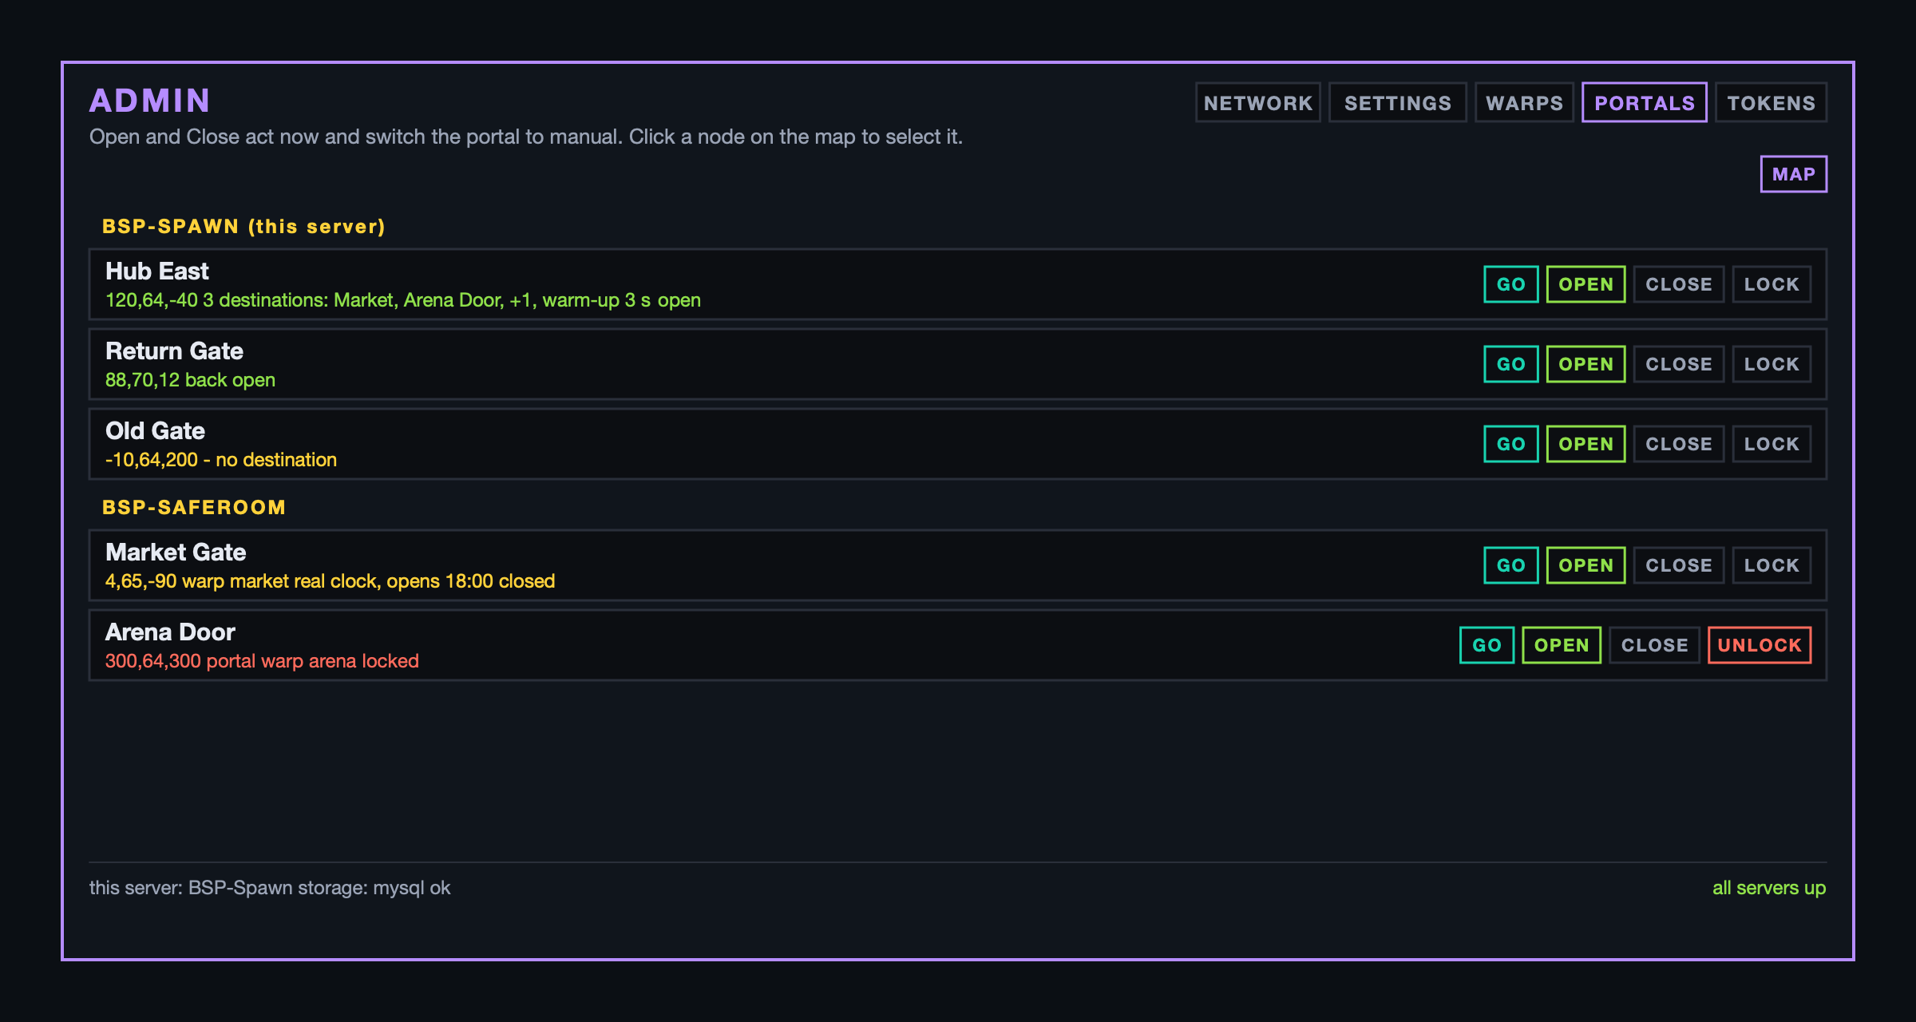Lock the Market Gate portal
The image size is (1916, 1022).
(x=1772, y=565)
